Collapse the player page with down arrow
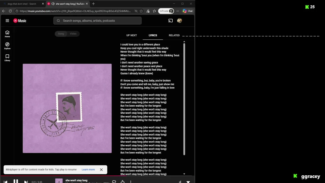Viewport: 325px width, 183px height. (x=188, y=182)
